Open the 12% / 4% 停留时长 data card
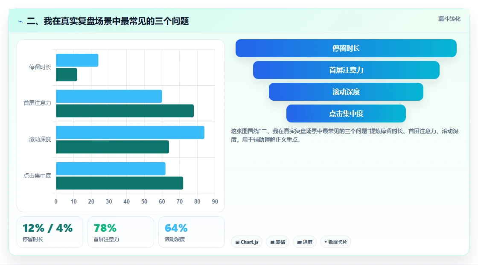 [50, 232]
